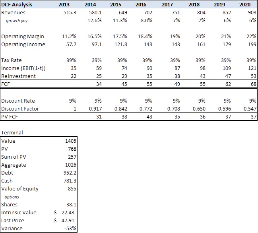The height and width of the screenshot is (233, 258).
Task: Click Sum of PV value 257
Action: coord(72,157)
